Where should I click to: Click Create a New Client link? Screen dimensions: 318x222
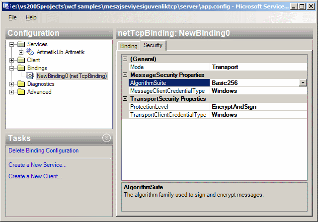tap(35, 176)
